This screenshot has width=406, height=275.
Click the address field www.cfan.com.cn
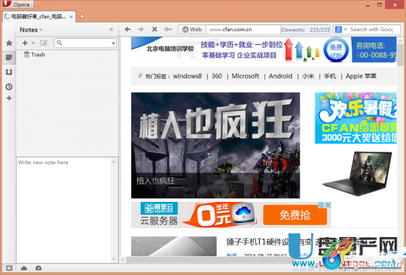coord(243,30)
